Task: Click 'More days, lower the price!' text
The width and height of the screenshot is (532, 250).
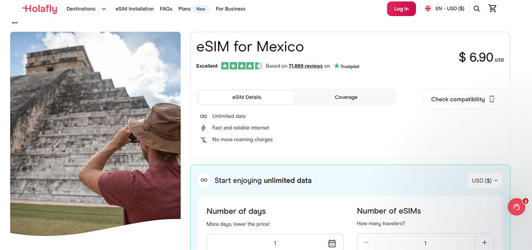Action: (238, 224)
